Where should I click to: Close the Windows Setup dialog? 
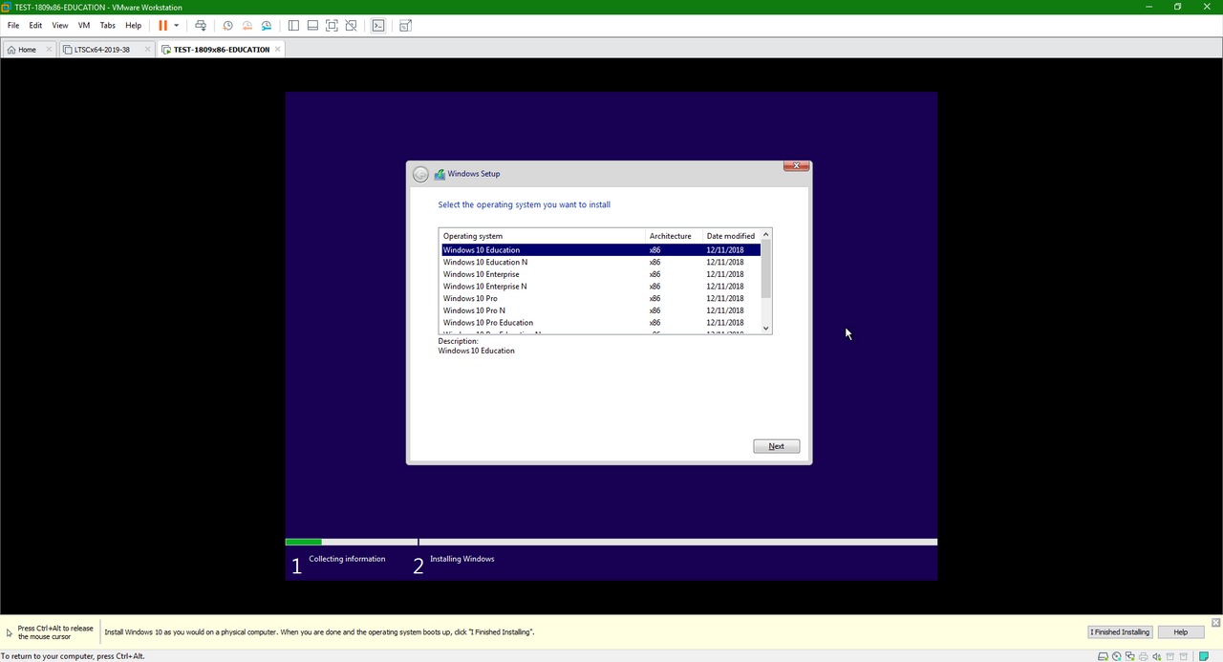[x=797, y=166]
